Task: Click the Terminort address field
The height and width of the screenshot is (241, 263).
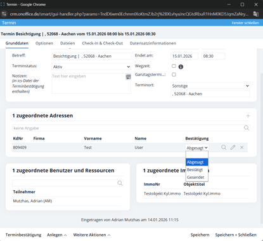Action: [210, 94]
